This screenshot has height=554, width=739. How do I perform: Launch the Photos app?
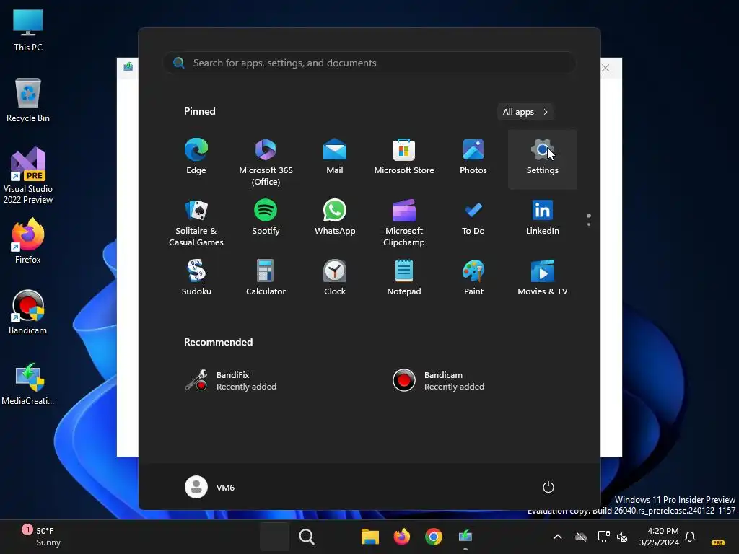click(473, 158)
